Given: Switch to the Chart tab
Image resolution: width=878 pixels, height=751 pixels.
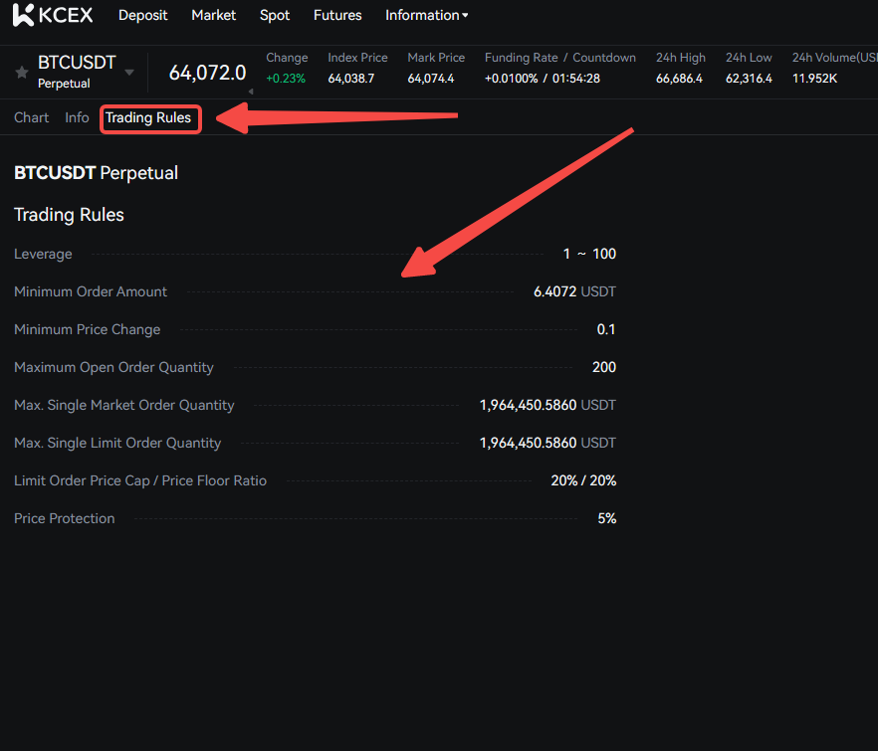Looking at the screenshot, I should (32, 117).
